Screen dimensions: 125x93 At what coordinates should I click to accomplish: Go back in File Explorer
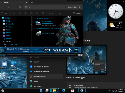(2, 7)
